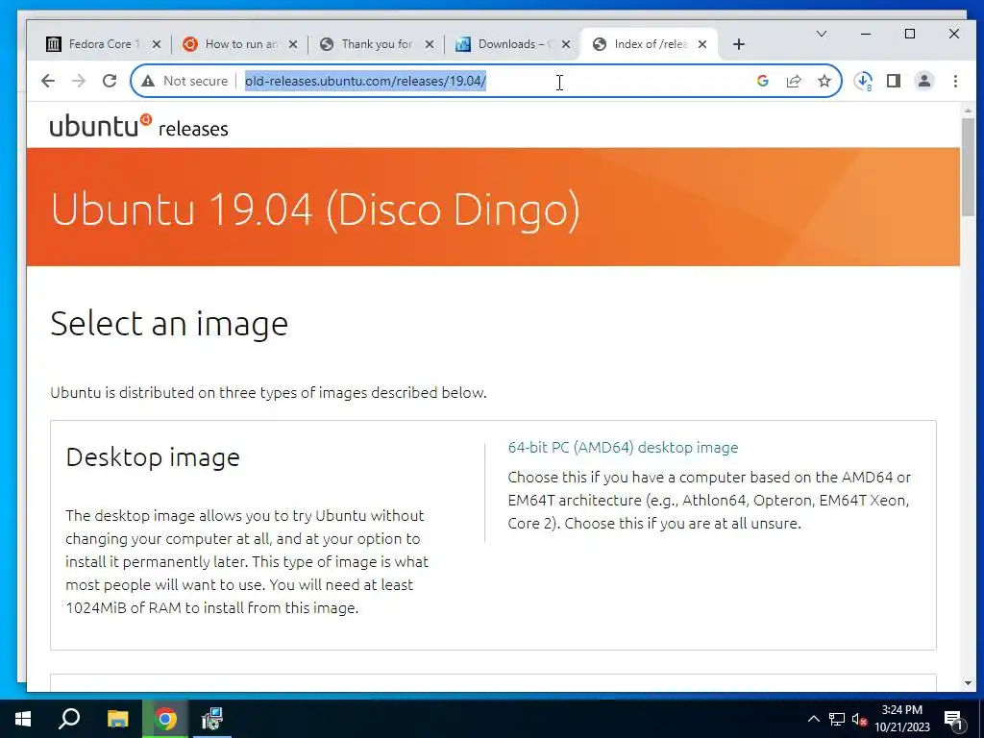Close the Downloads tab
The image size is (984, 738).
click(566, 44)
